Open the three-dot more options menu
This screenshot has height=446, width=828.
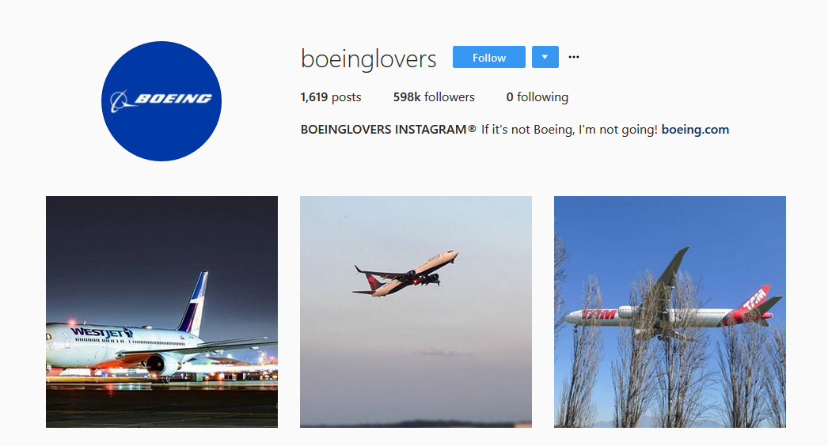click(x=573, y=57)
